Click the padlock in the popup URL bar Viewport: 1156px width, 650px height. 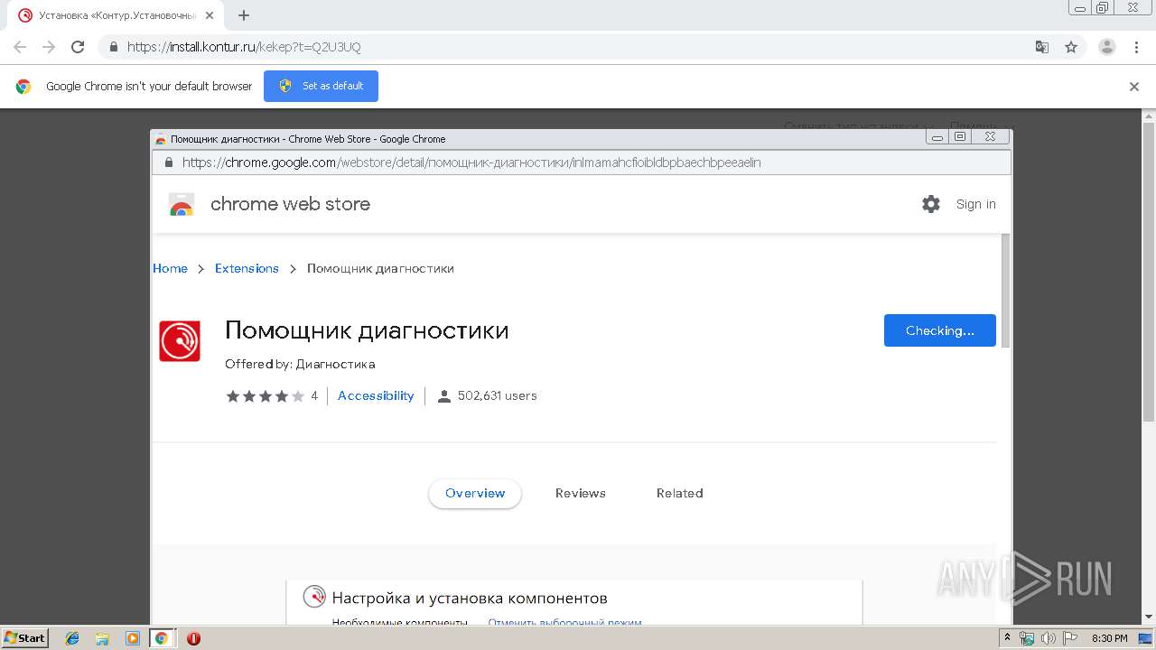[x=168, y=162]
